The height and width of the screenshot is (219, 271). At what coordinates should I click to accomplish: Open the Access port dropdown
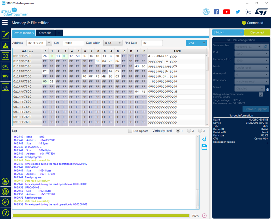tap(252, 75)
